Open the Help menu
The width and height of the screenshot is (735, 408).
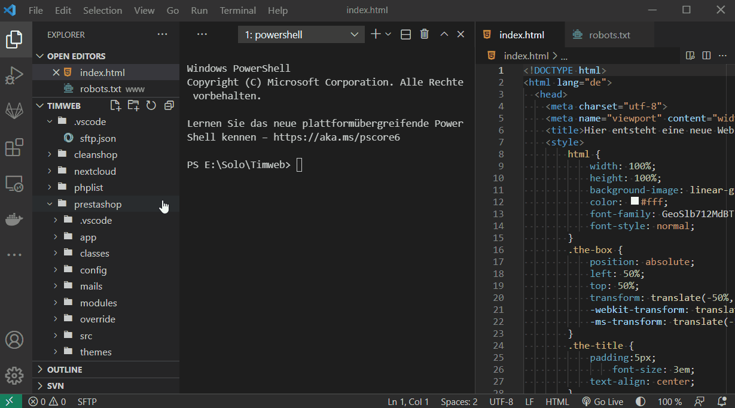(277, 10)
